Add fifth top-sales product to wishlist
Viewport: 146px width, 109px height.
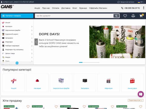click(141, 107)
